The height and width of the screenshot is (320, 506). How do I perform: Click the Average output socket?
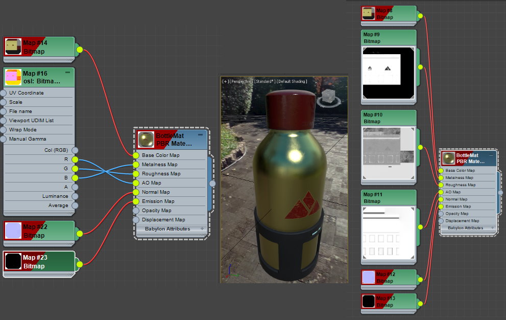pos(75,205)
